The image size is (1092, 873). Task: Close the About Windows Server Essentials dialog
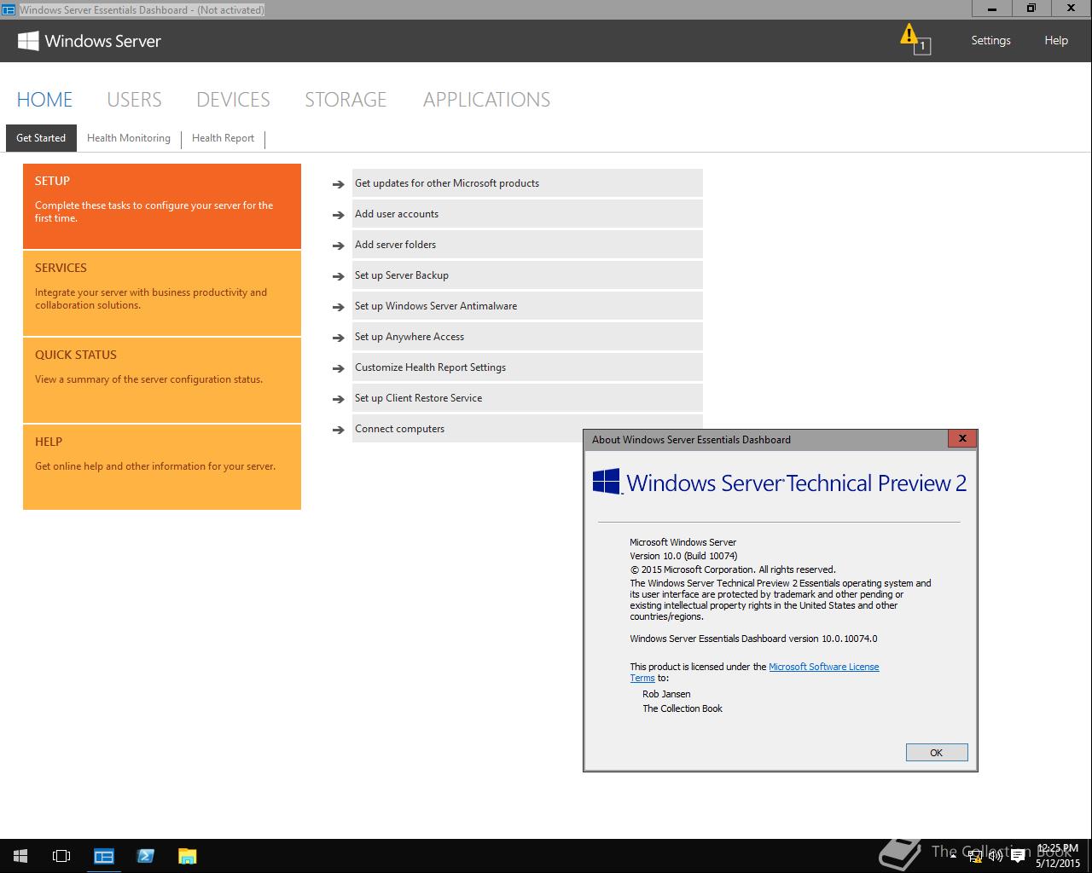coord(961,438)
